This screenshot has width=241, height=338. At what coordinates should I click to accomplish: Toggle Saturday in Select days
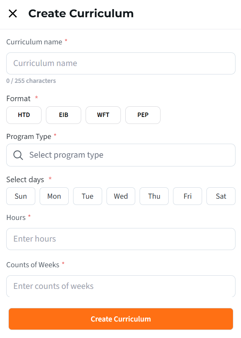pyautogui.click(x=221, y=196)
